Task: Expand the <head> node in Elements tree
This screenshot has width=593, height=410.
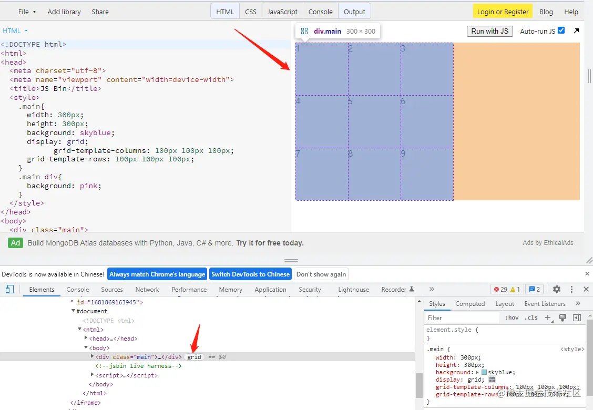Action: pos(86,338)
